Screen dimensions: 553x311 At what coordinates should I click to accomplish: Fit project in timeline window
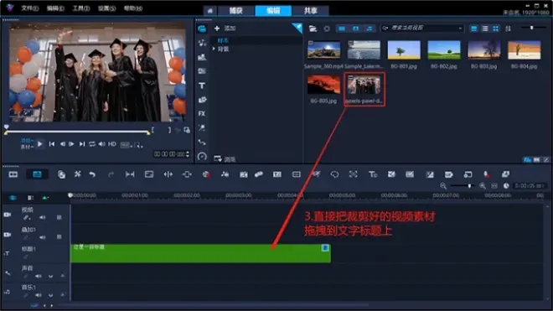click(x=494, y=186)
